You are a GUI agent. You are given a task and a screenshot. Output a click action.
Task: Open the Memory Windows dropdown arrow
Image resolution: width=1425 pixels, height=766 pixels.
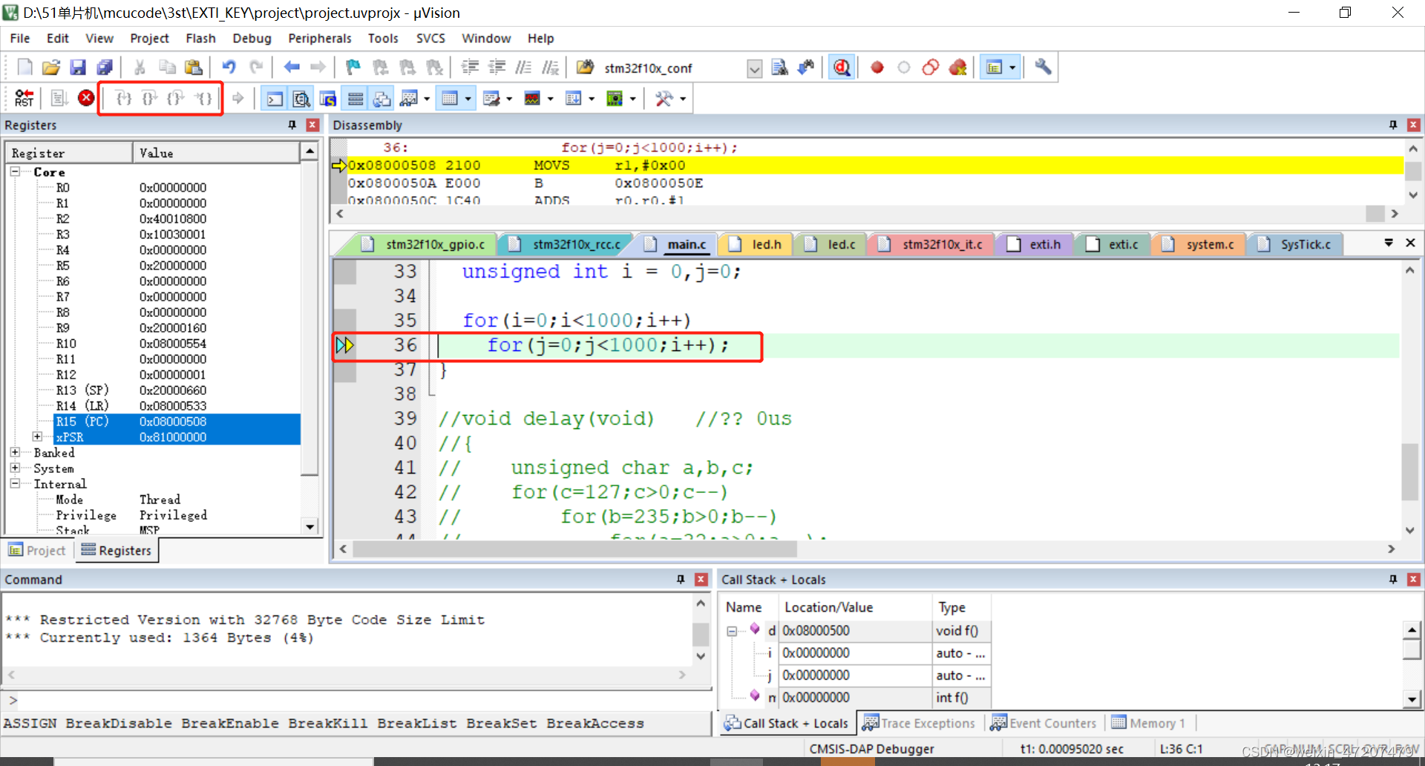click(468, 97)
